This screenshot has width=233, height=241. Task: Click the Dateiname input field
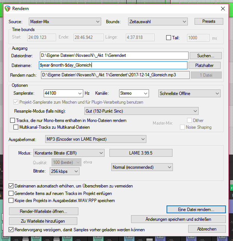pyautogui.click(x=113, y=65)
